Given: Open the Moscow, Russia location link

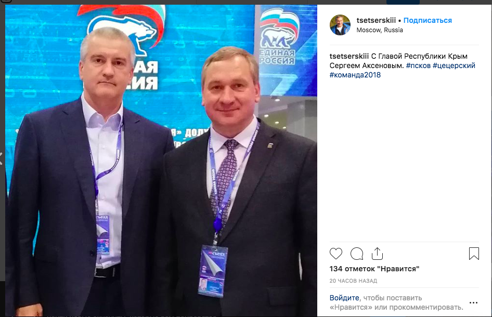Looking at the screenshot, I should pos(380,30).
